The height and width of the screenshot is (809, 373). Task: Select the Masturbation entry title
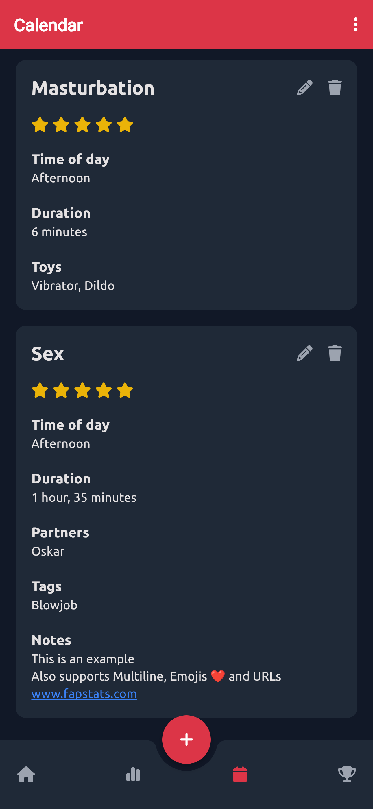tap(93, 88)
